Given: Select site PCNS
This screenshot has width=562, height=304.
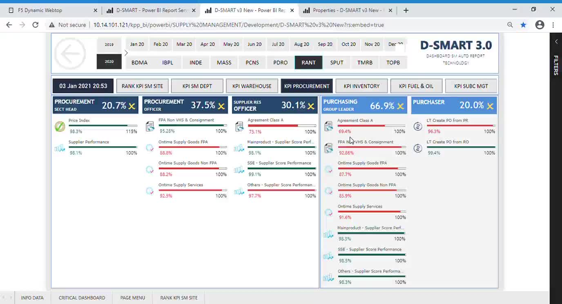Looking at the screenshot, I should click(x=252, y=63).
